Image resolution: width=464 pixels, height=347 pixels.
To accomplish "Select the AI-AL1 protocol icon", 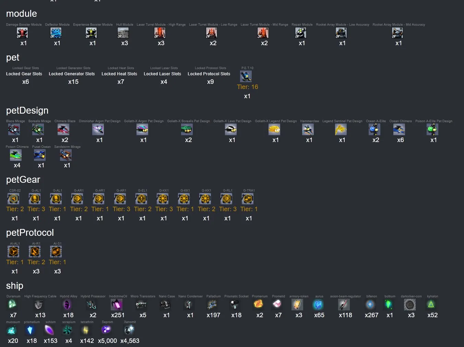I will coord(13,252).
